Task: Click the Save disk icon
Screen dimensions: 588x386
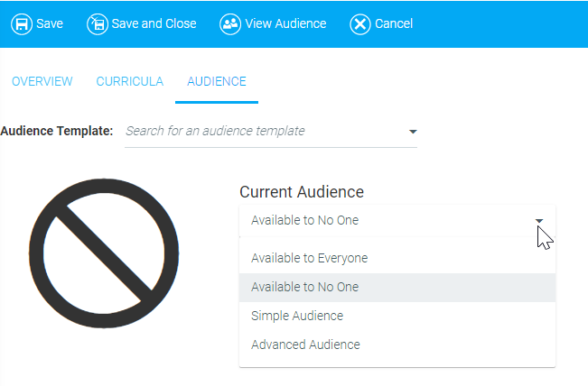Action: [21, 24]
